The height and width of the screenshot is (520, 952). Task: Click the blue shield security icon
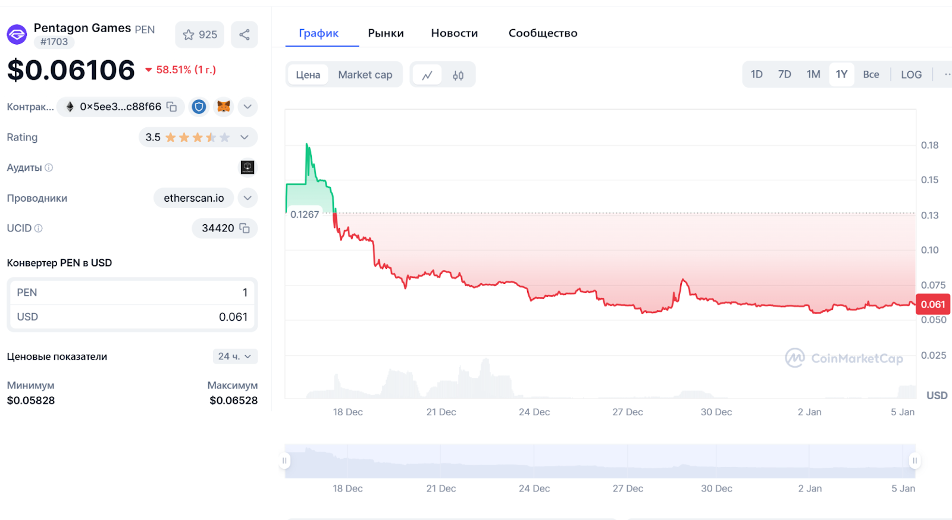click(x=199, y=106)
